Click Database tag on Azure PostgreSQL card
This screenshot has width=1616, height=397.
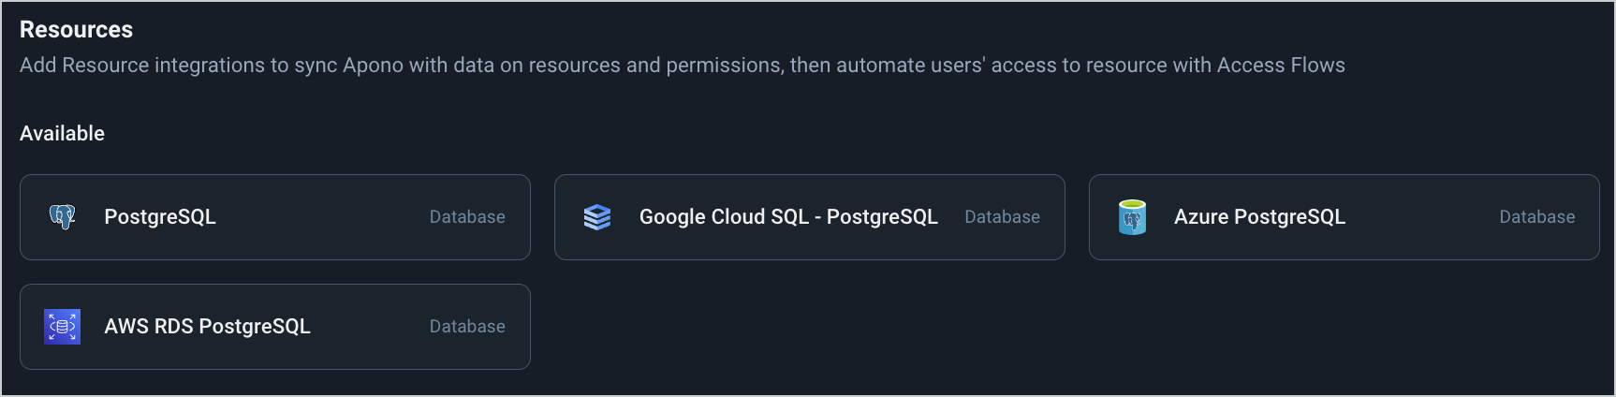point(1536,217)
